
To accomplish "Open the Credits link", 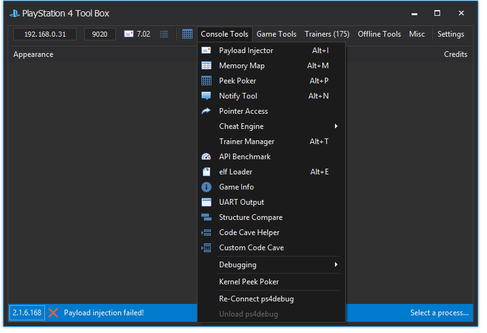I will (455, 54).
